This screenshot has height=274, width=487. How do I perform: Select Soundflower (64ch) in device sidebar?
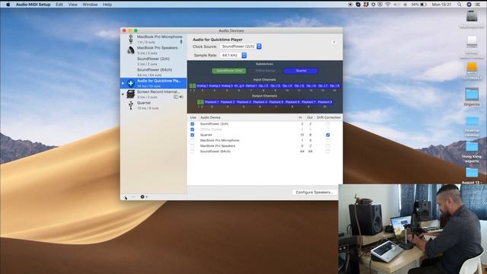(154, 72)
